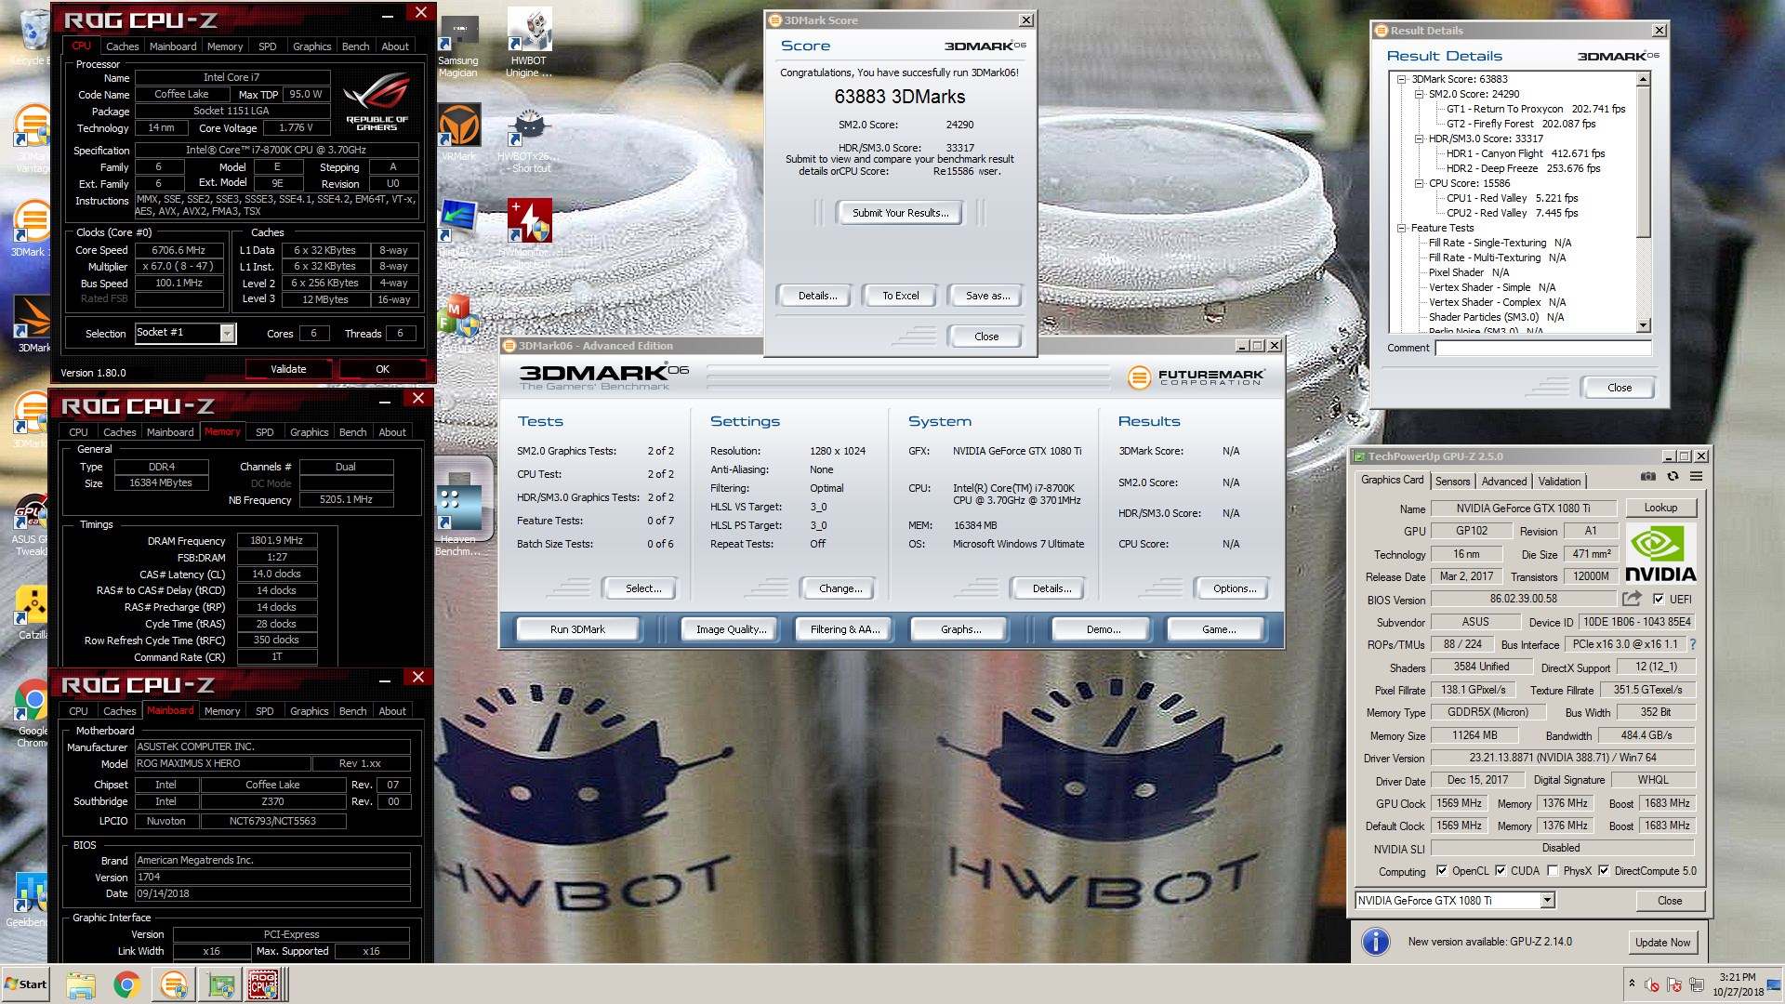Click the Result Details scroll up arrow
The width and height of the screenshot is (1785, 1004).
pos(1643,79)
